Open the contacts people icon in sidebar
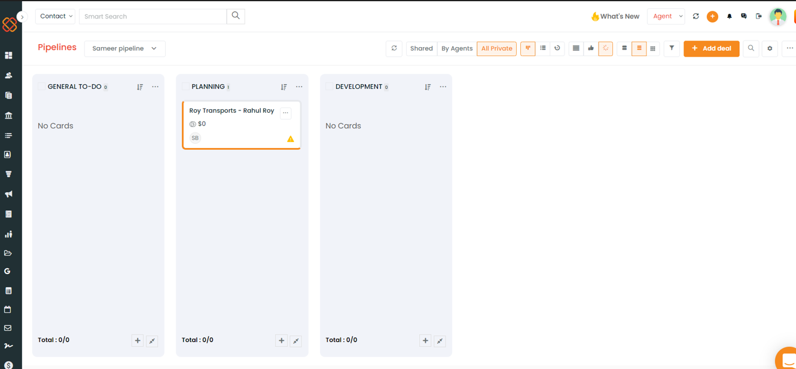This screenshot has width=796, height=369. click(8, 75)
